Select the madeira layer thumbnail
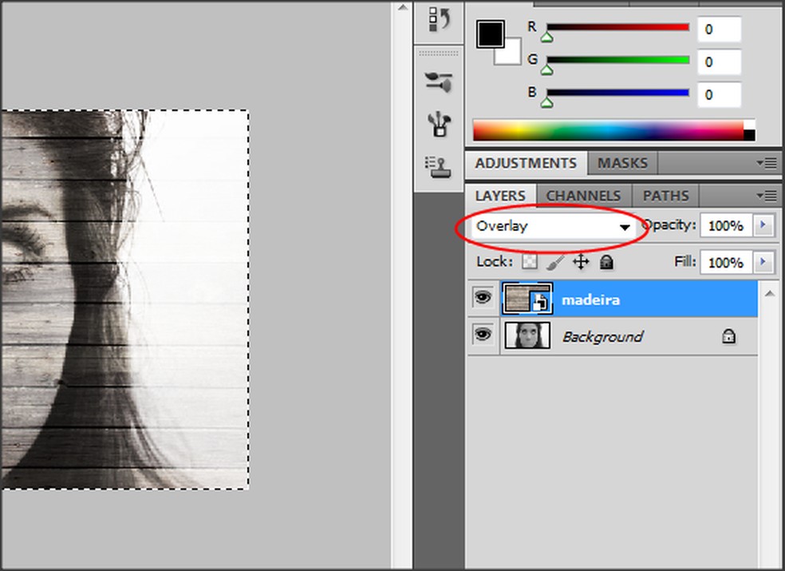Screen dimensions: 785x571 [x=527, y=299]
